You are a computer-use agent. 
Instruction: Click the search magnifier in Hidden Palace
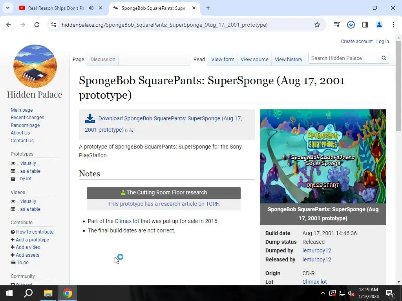point(384,58)
